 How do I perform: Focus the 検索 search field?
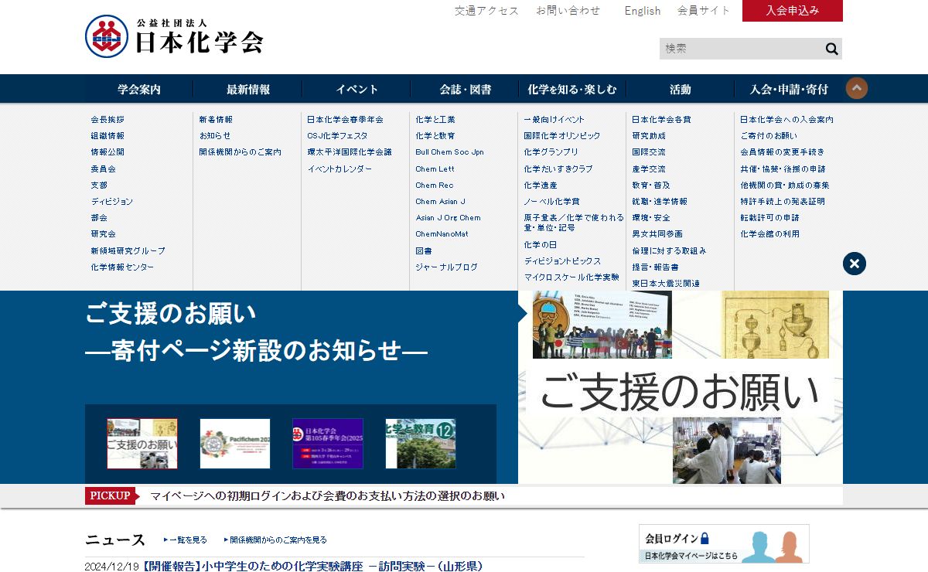click(x=740, y=49)
